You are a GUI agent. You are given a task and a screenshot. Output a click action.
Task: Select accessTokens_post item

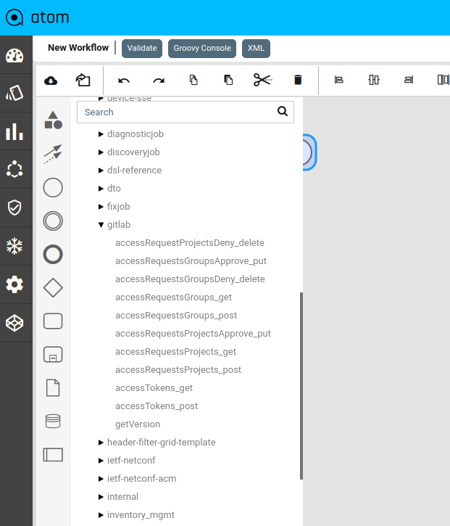tap(157, 406)
